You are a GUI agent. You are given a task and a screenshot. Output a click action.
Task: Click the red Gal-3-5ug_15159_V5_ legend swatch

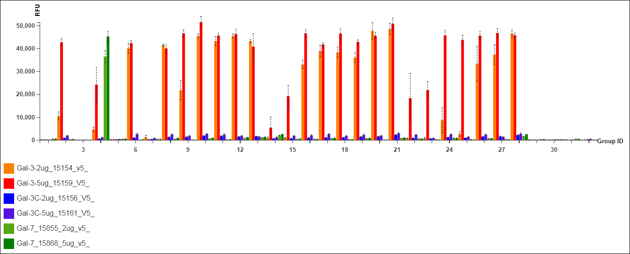(x=9, y=183)
